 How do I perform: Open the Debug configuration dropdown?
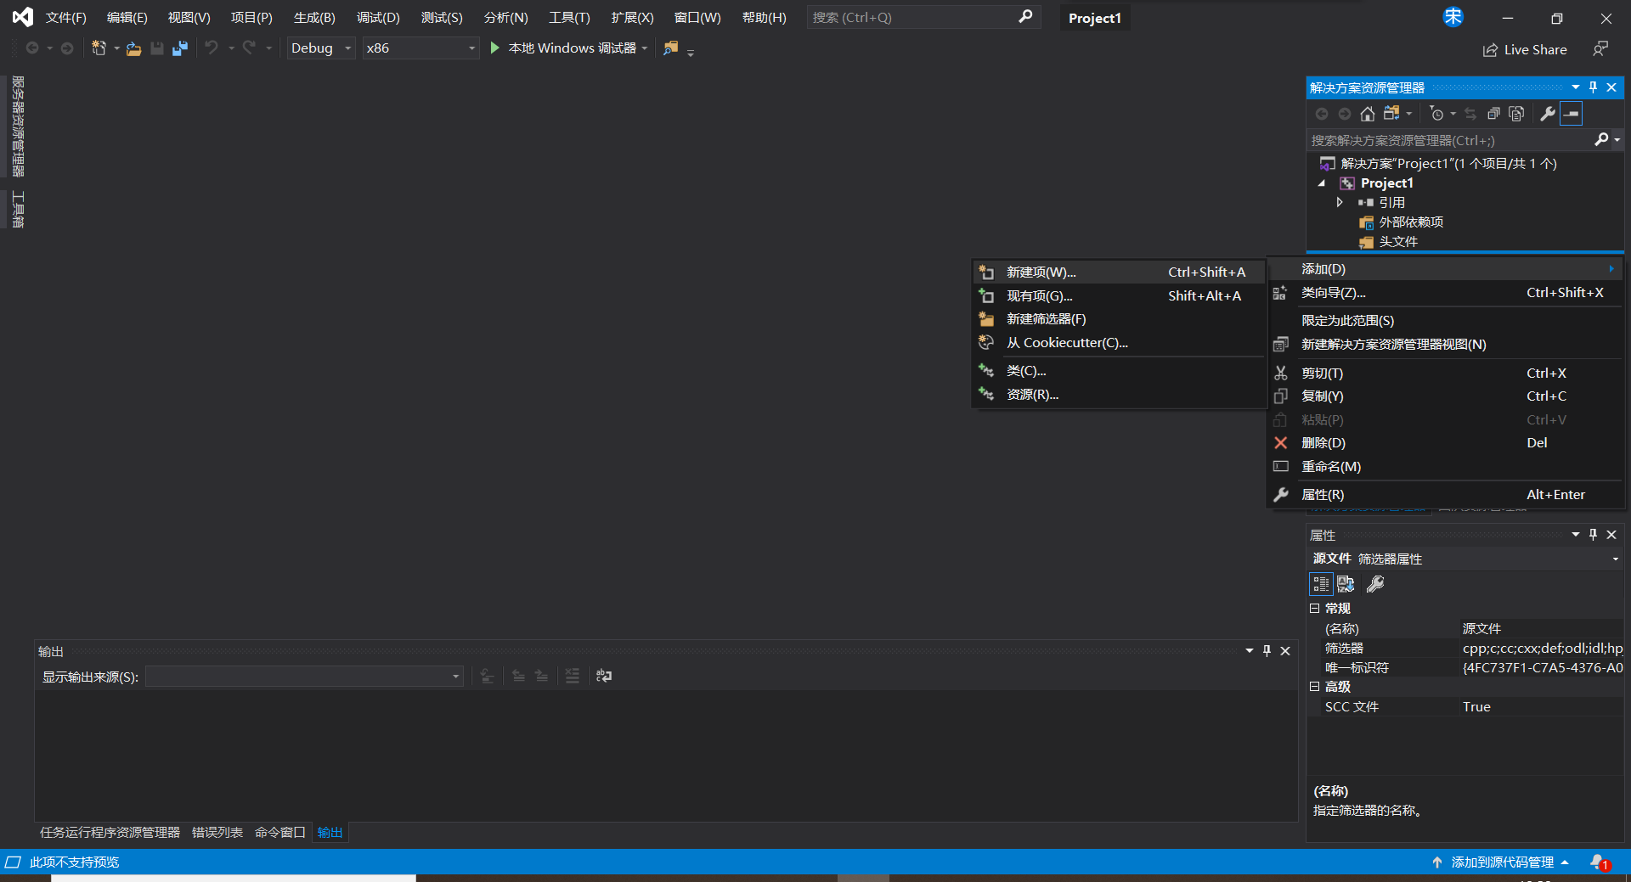320,48
